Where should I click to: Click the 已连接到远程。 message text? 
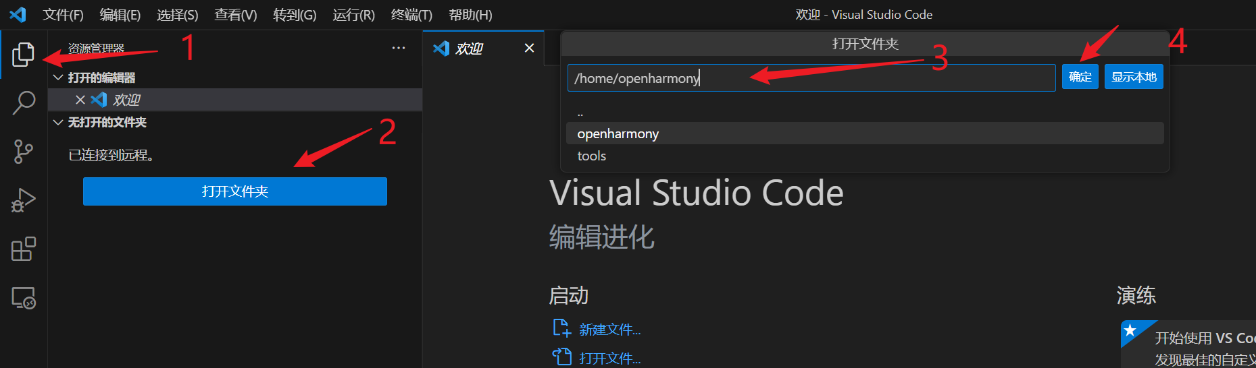click(x=112, y=155)
